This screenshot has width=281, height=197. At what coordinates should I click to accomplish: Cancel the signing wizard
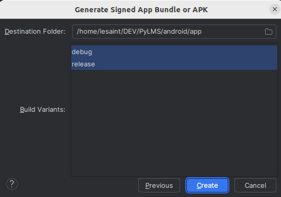(x=255, y=185)
